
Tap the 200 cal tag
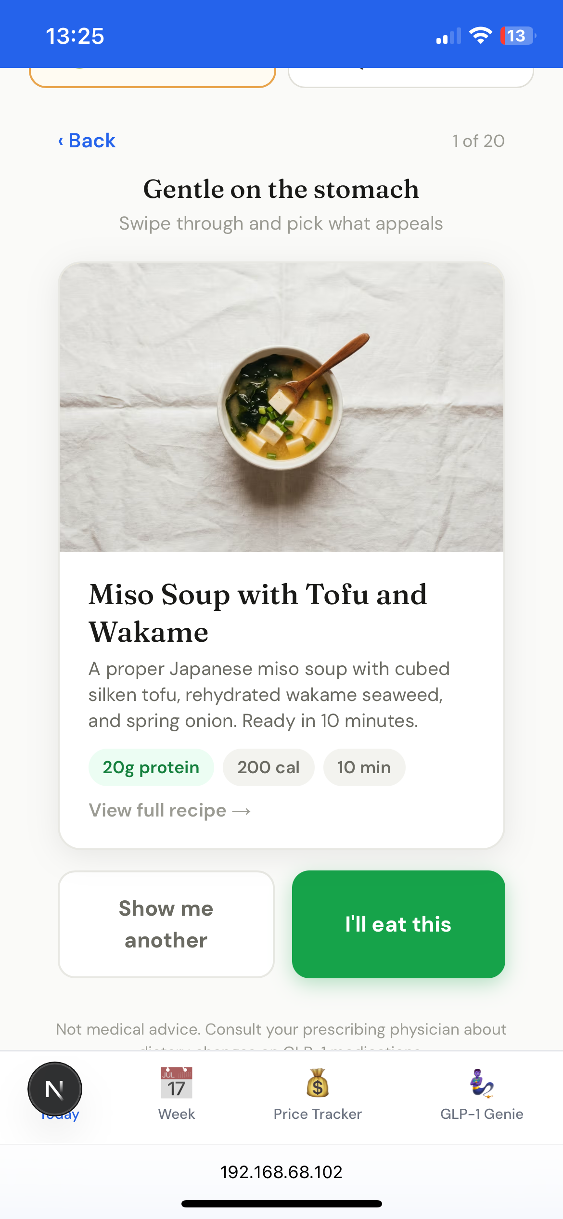(269, 767)
